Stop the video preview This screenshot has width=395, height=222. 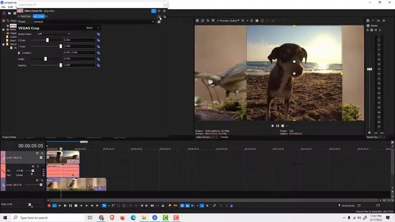pyautogui.click(x=283, y=126)
